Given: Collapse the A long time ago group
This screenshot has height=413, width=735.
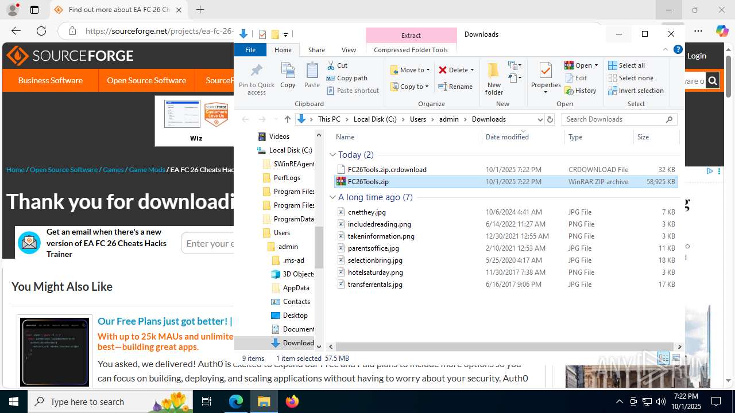Looking at the screenshot, I should pos(332,197).
